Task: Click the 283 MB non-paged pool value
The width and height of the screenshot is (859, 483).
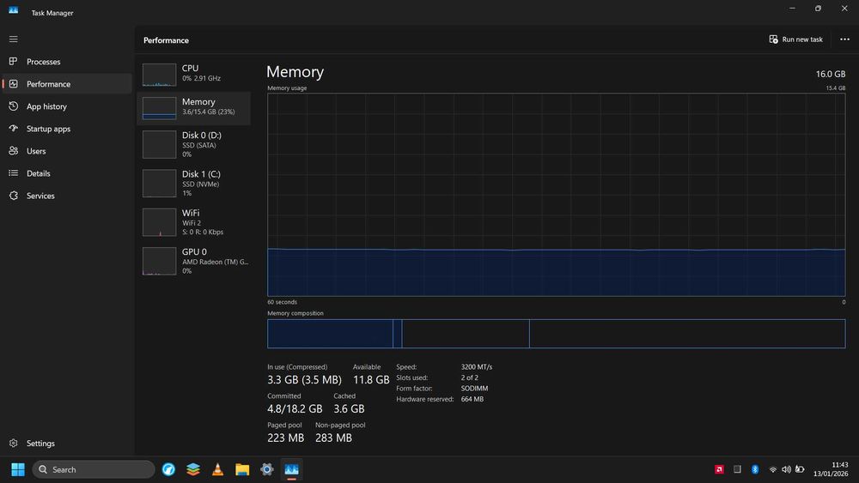Action: click(333, 438)
